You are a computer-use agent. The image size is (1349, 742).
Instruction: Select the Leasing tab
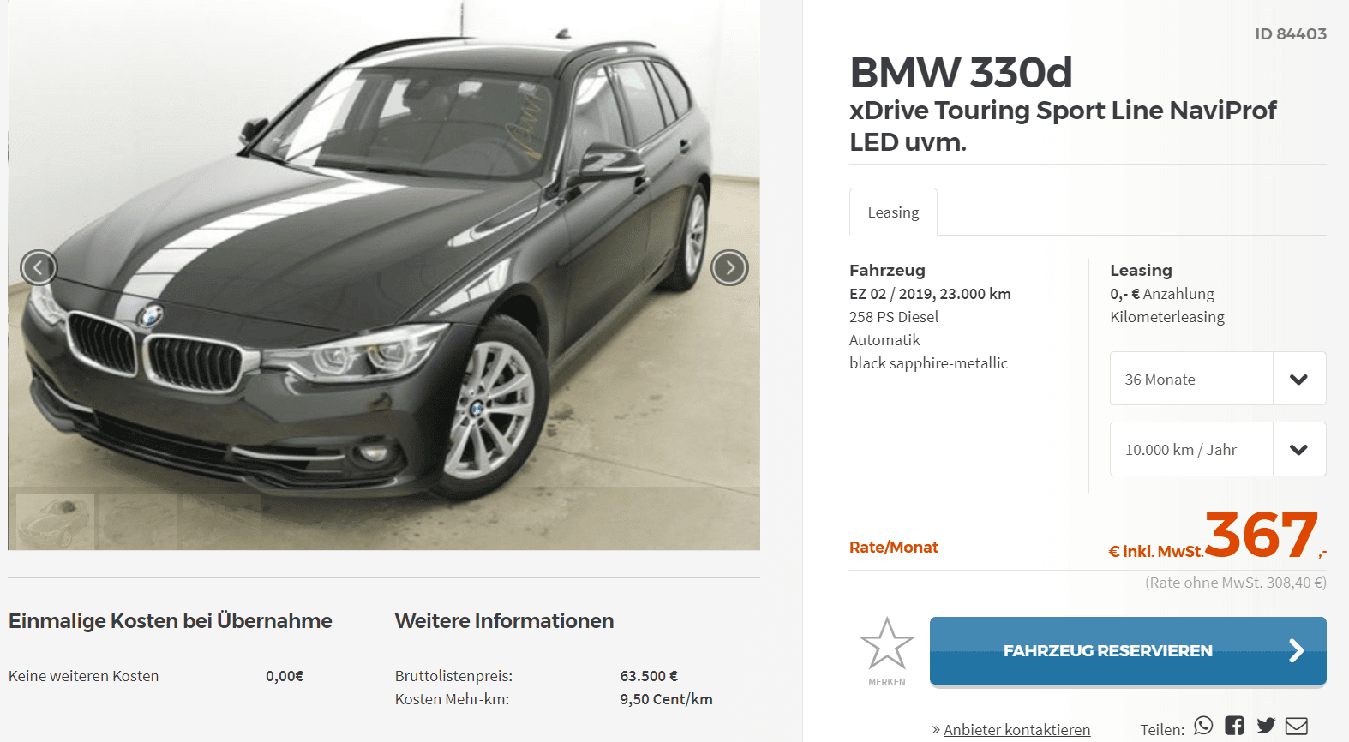click(x=893, y=212)
